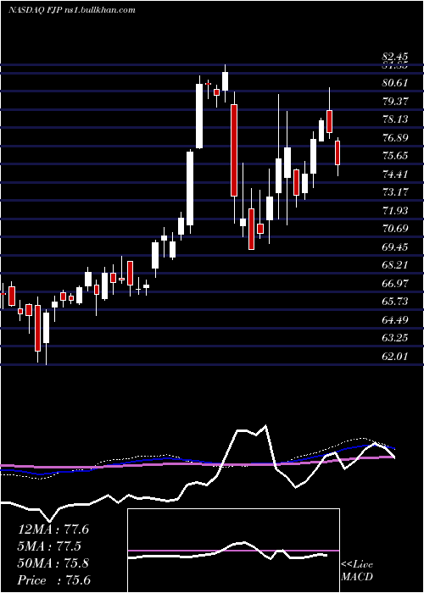This screenshot has width=424, height=593.
Task: Click the 76.89 price axis label
Action: tap(395, 137)
